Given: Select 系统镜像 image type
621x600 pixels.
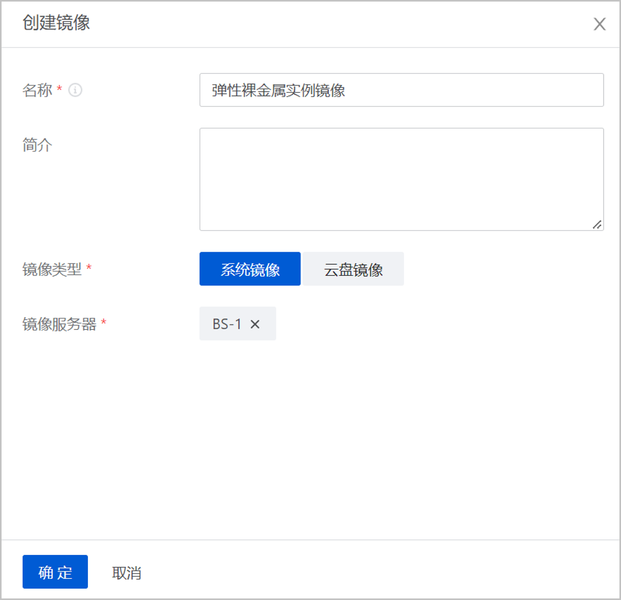Looking at the screenshot, I should 250,269.
